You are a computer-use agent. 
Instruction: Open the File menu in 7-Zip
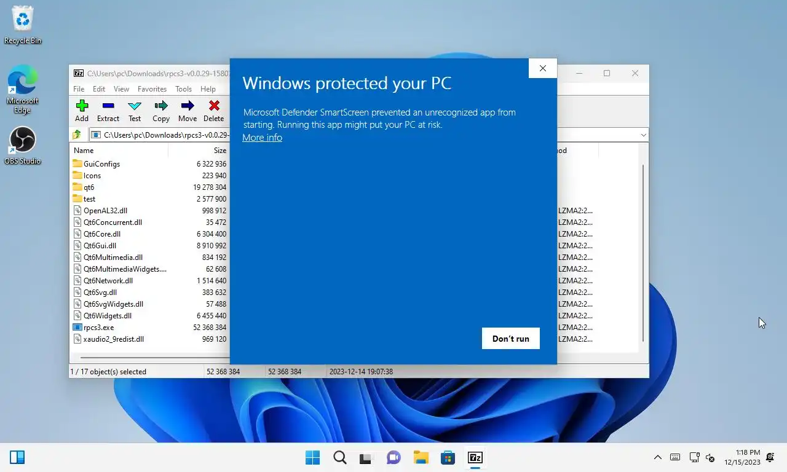79,89
